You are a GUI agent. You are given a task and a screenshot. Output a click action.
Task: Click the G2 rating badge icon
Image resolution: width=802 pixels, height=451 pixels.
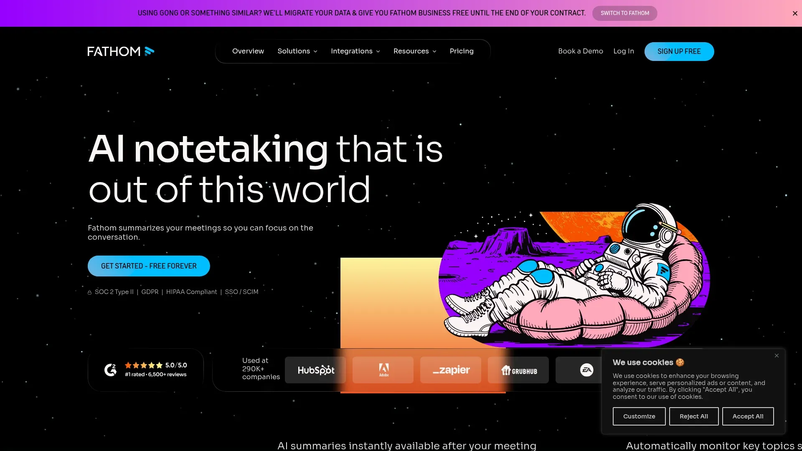(110, 370)
